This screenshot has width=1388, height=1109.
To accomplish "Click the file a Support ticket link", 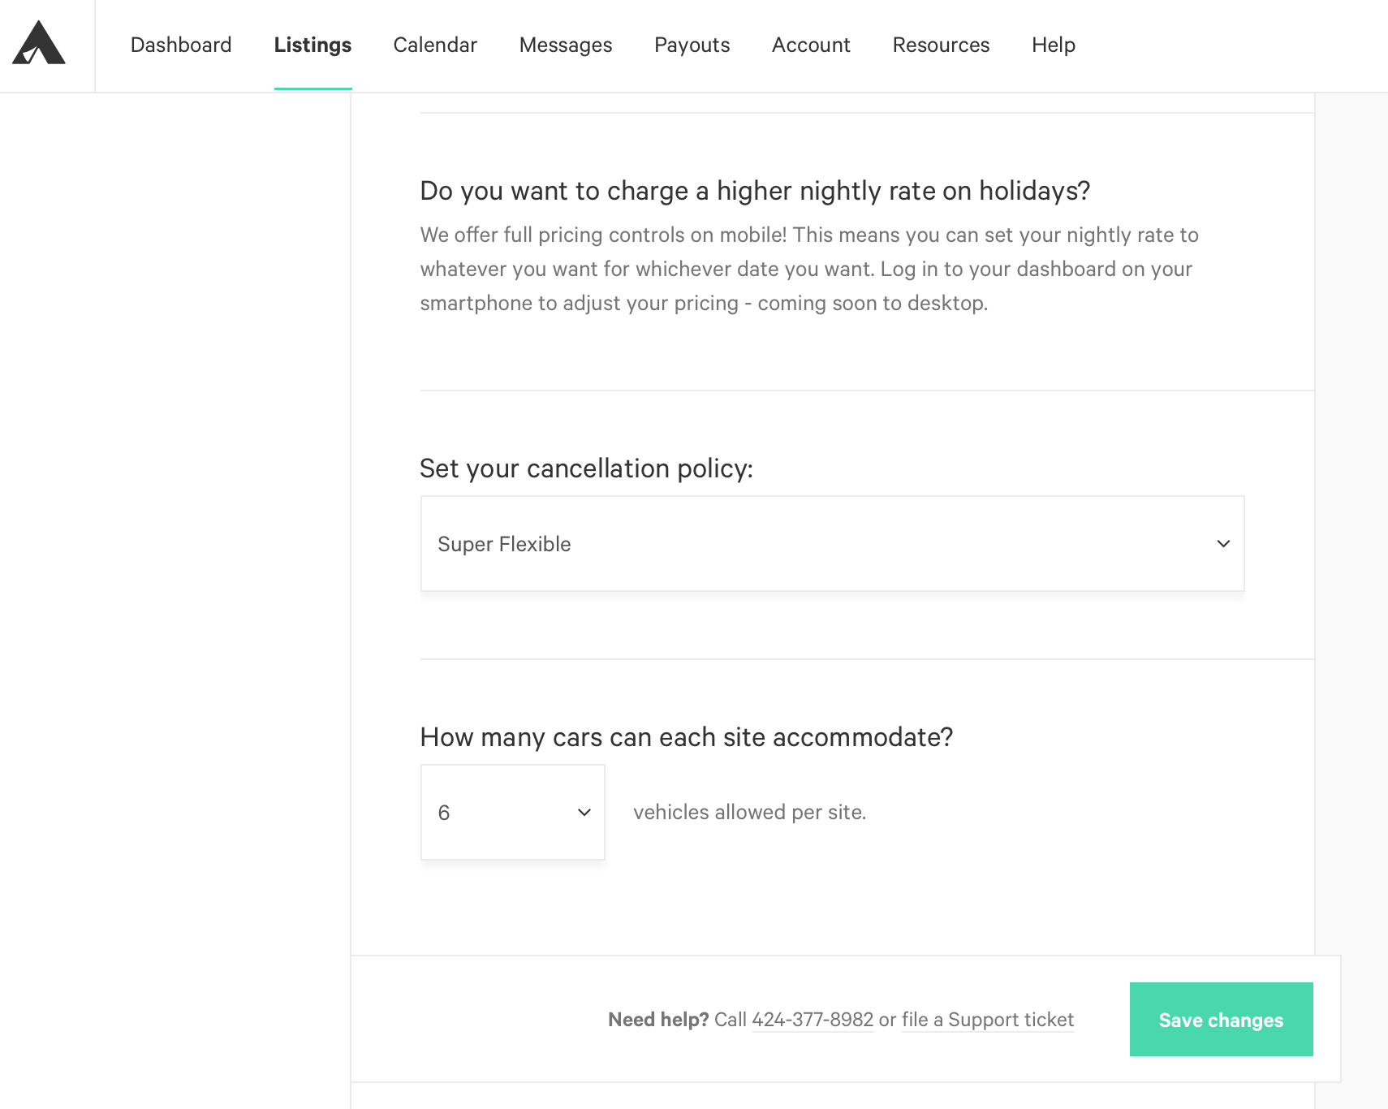I will (x=988, y=1020).
